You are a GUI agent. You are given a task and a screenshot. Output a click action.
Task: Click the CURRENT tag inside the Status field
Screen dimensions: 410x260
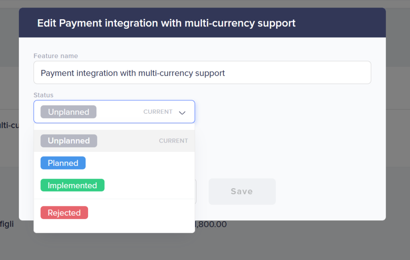click(x=158, y=112)
